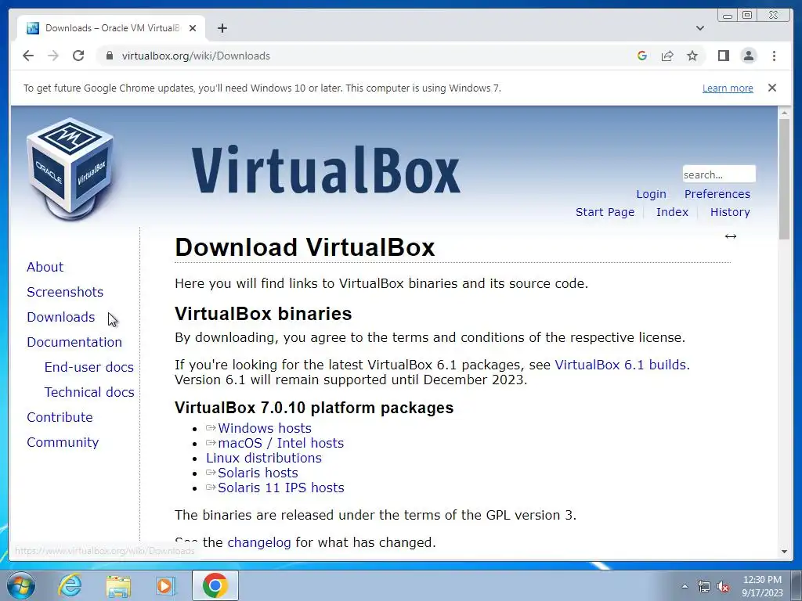Open About in the left sidebar
The width and height of the screenshot is (802, 601).
tap(45, 268)
